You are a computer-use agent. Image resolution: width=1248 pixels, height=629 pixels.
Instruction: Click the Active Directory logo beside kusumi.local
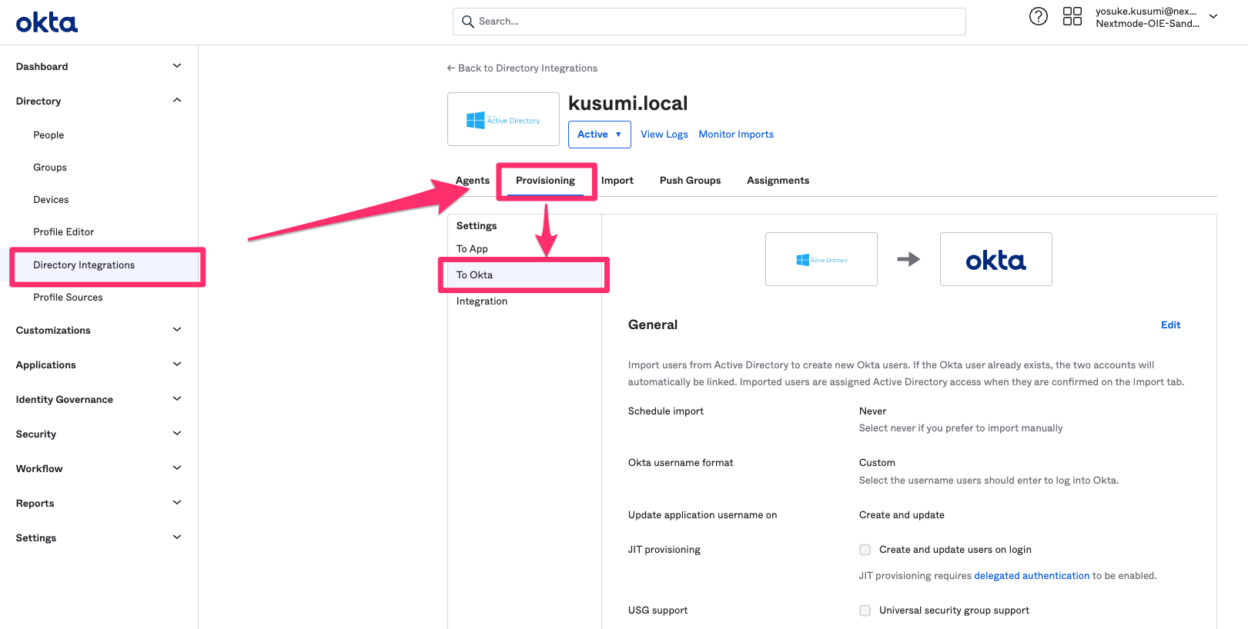click(503, 120)
